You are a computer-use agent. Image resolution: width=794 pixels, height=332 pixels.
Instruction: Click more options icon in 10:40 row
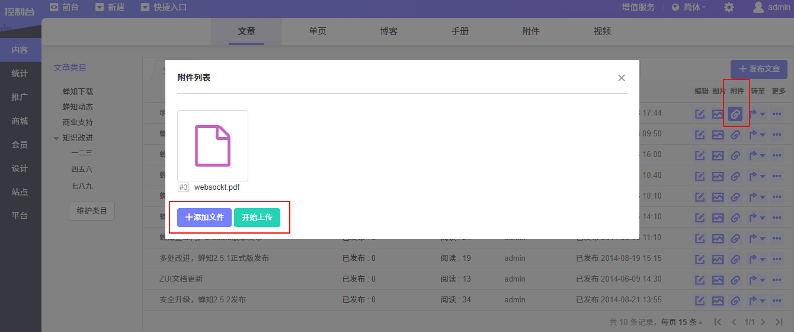pyautogui.click(x=777, y=176)
